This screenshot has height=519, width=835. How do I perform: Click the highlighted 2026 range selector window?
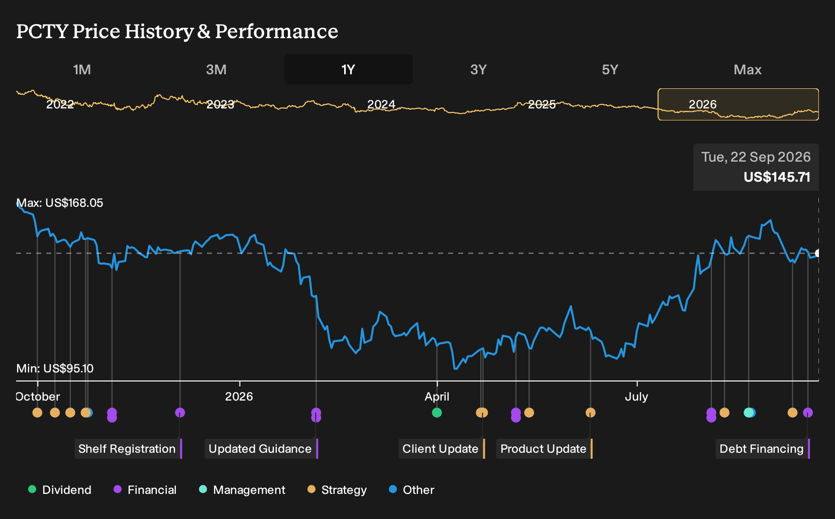pyautogui.click(x=738, y=104)
